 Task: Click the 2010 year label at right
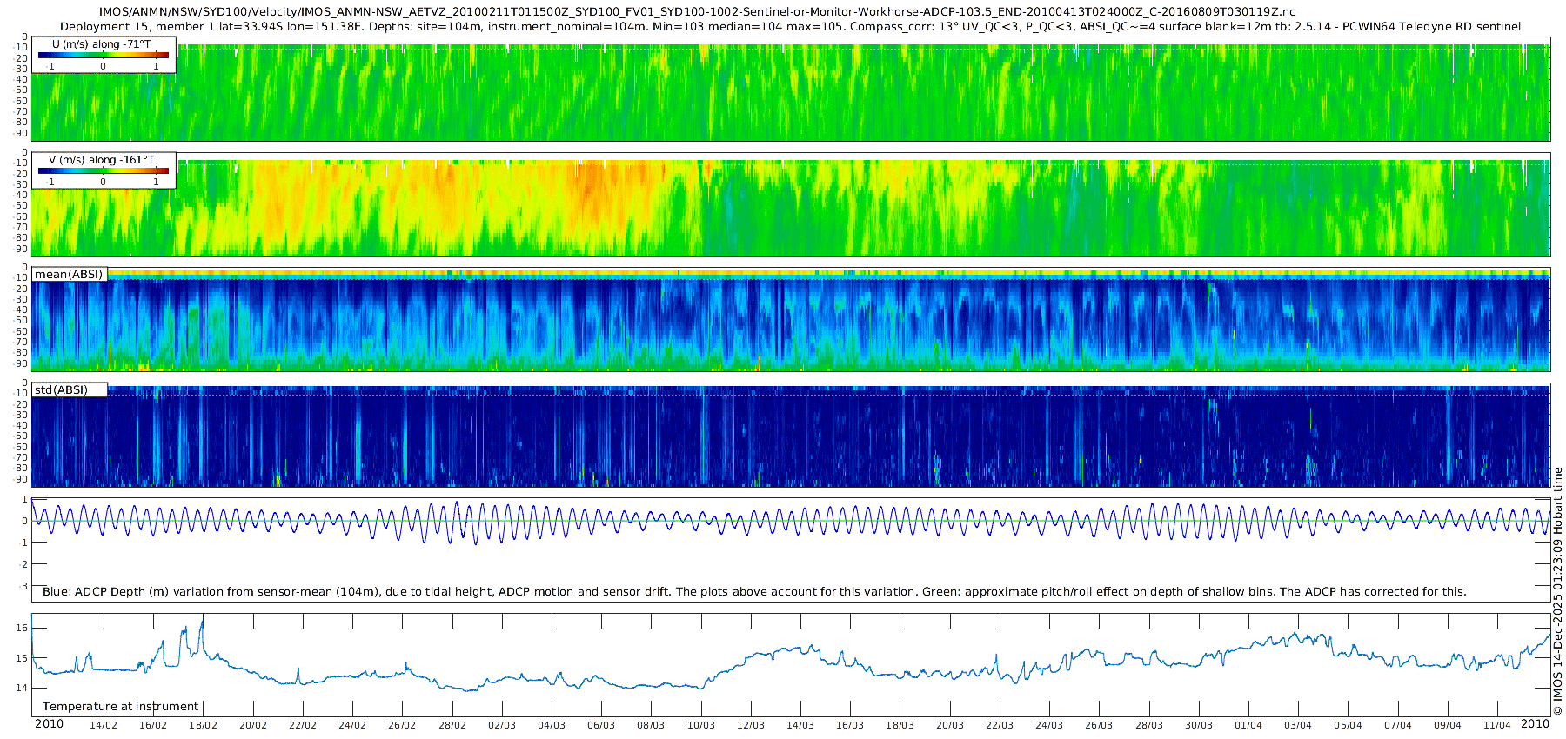1535,724
